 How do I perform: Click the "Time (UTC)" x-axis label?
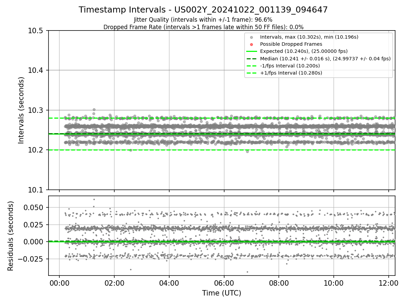click(x=221, y=293)
